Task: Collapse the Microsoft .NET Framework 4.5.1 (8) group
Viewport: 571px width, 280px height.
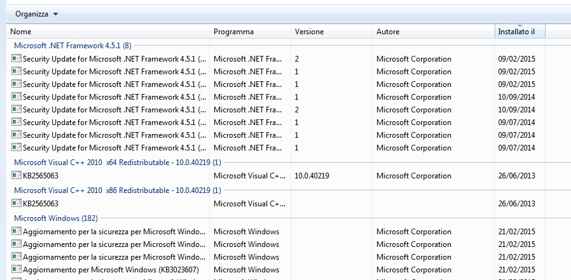Action: (x=72, y=46)
